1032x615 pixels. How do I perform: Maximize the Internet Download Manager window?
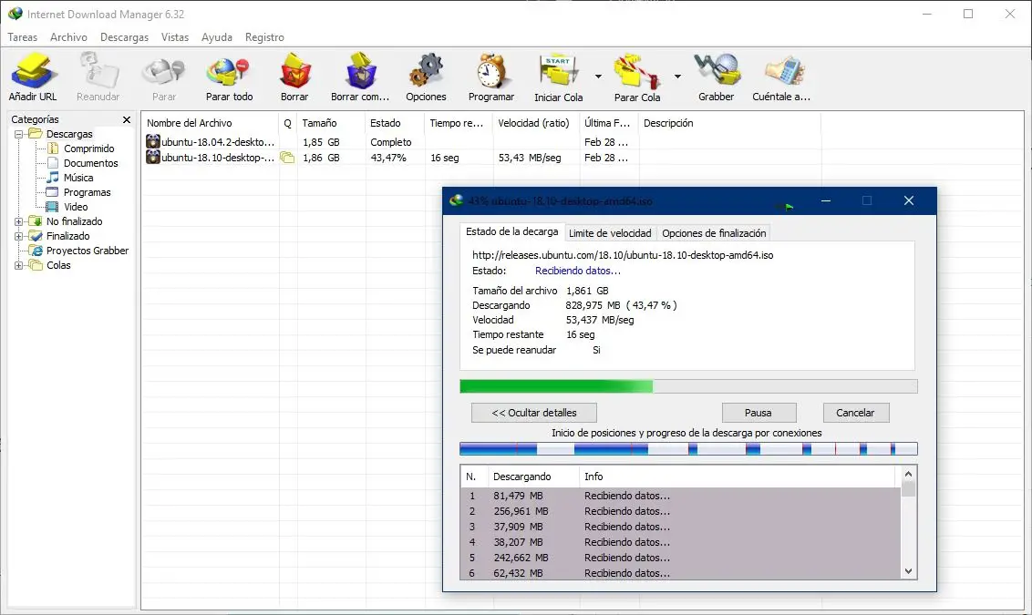coord(968,14)
